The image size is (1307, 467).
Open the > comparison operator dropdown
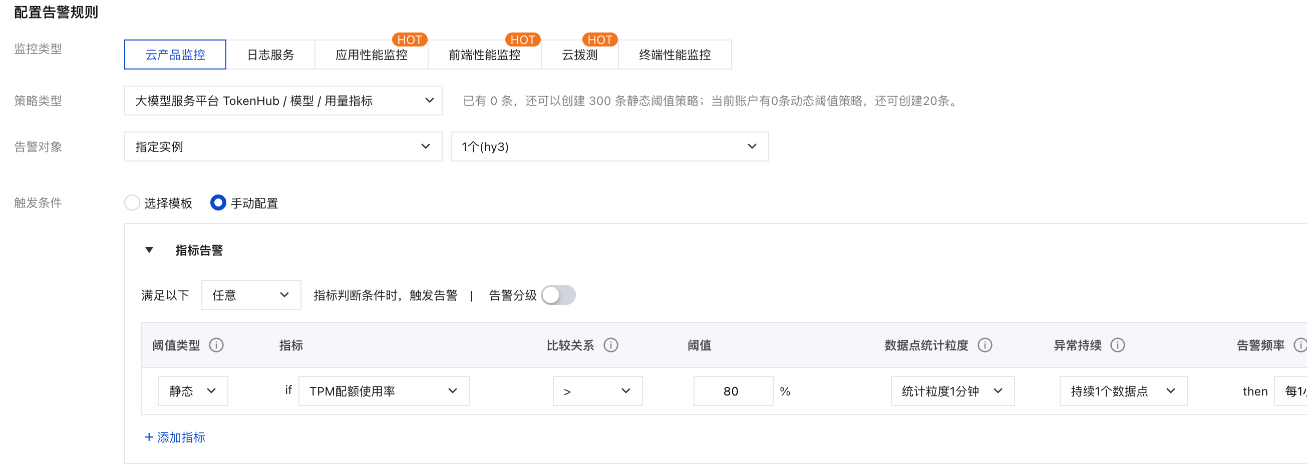pyautogui.click(x=598, y=391)
